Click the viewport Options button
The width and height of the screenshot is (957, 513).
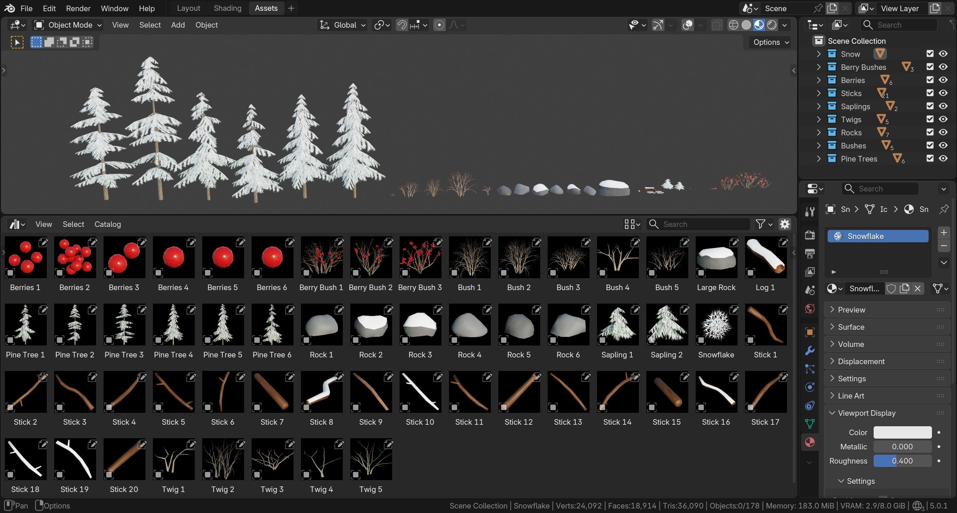pyautogui.click(x=771, y=42)
